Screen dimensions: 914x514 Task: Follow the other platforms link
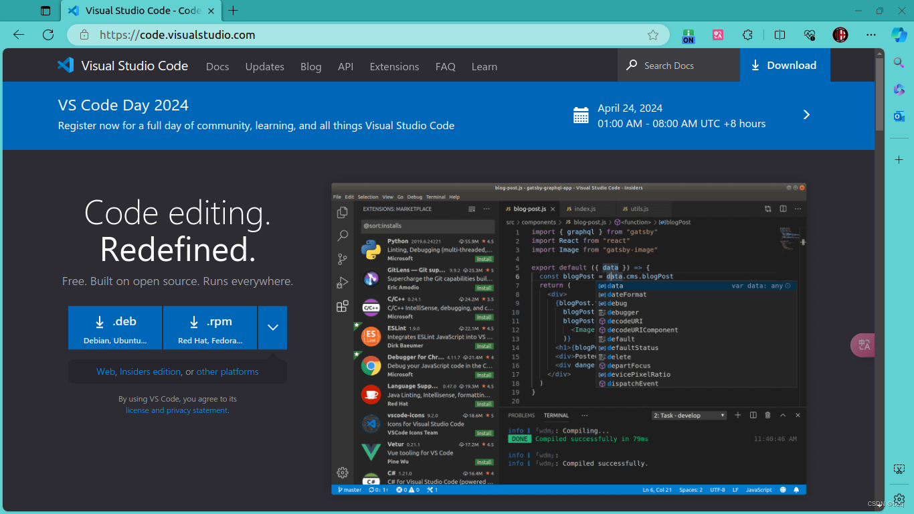[x=227, y=371]
